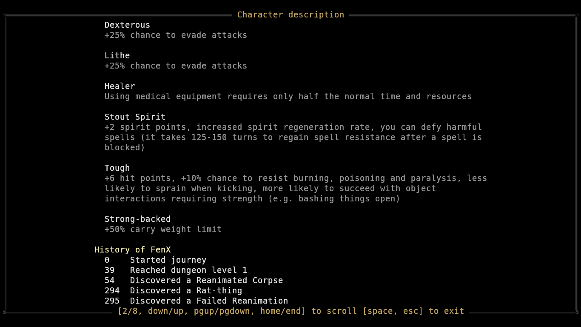Click the scroll instructions footer text

(290, 311)
